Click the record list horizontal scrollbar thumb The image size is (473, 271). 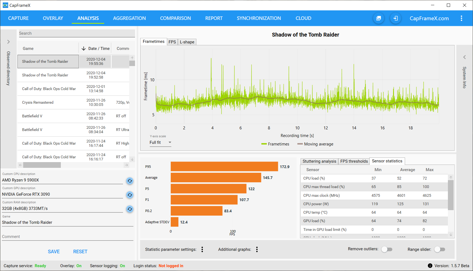point(42,165)
